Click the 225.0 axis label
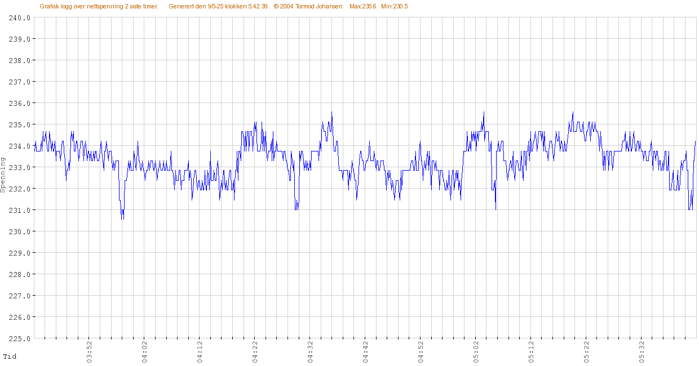 (19, 338)
